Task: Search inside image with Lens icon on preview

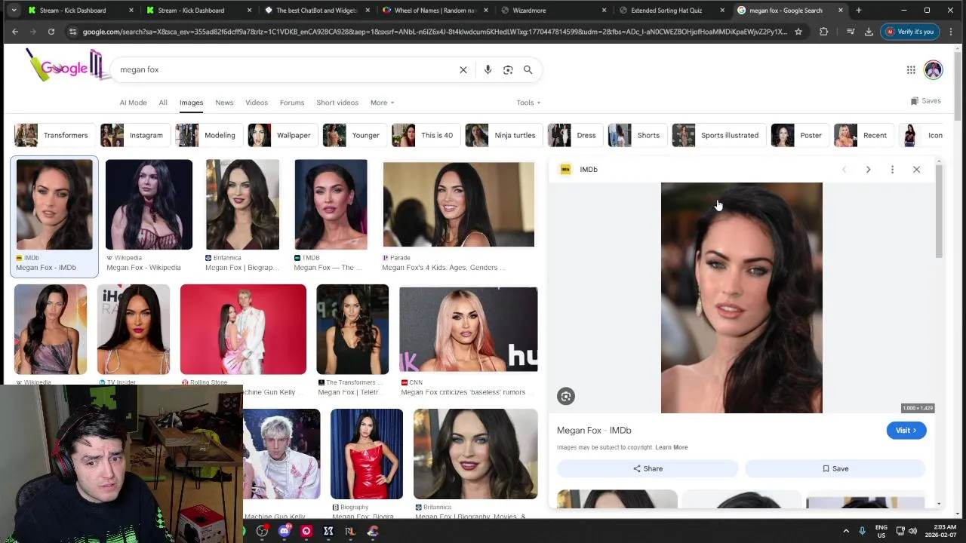Action: tap(566, 396)
